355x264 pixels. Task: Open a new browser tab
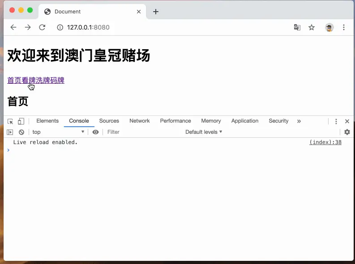[156, 12]
